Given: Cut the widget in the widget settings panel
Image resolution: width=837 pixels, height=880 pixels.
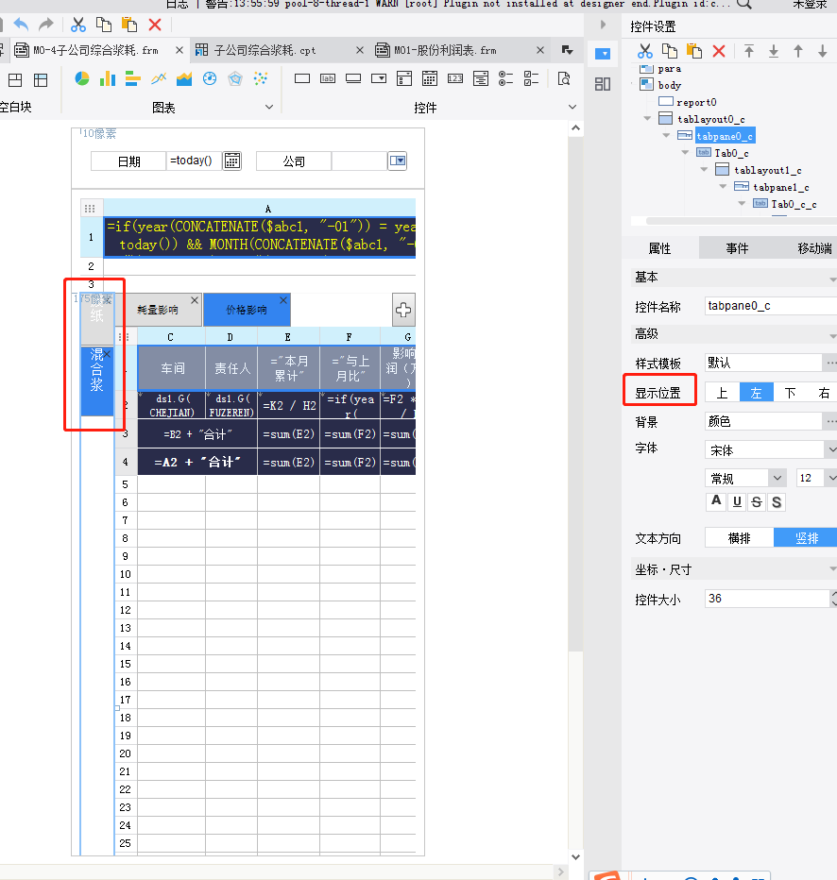Looking at the screenshot, I should click(x=645, y=51).
